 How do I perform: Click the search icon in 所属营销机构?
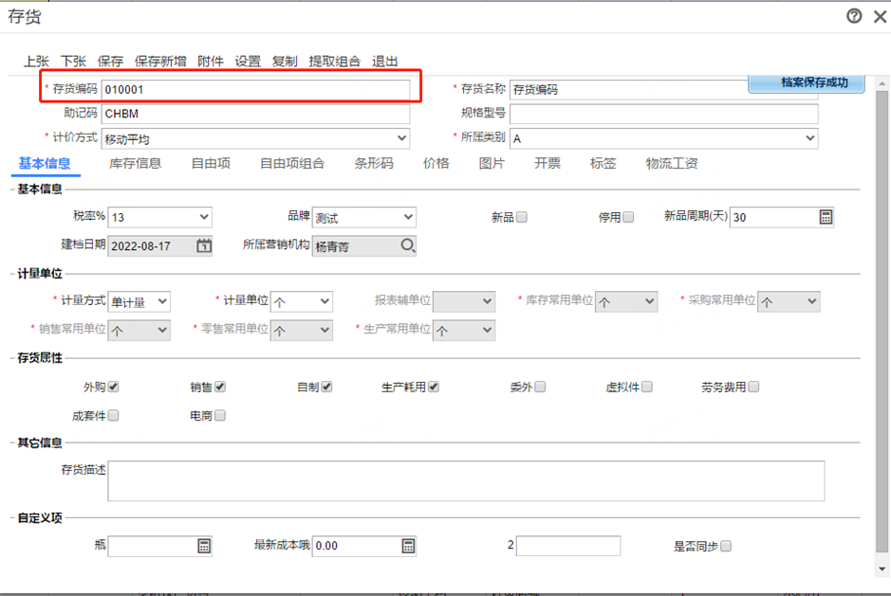(x=407, y=245)
